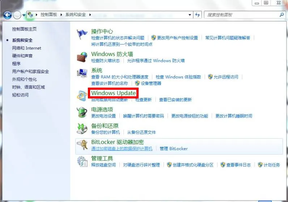
Task: Click 管理 BitLocker link
Action: click(x=174, y=148)
